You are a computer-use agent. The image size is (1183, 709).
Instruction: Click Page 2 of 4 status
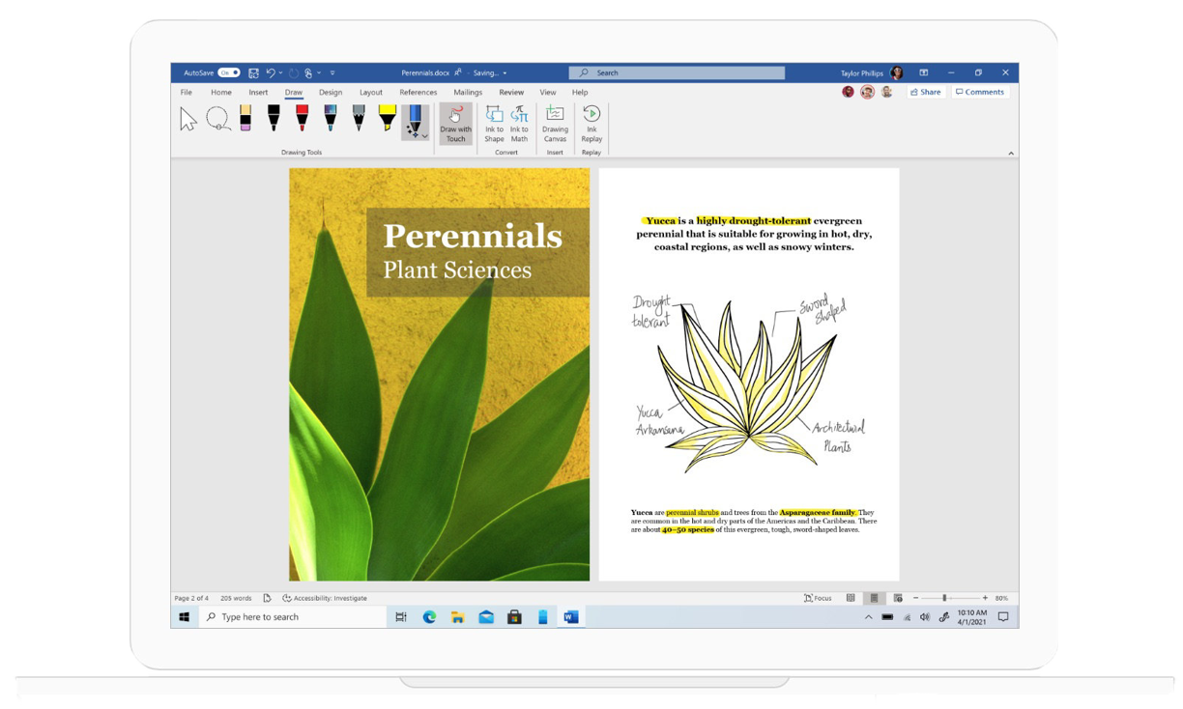[191, 598]
